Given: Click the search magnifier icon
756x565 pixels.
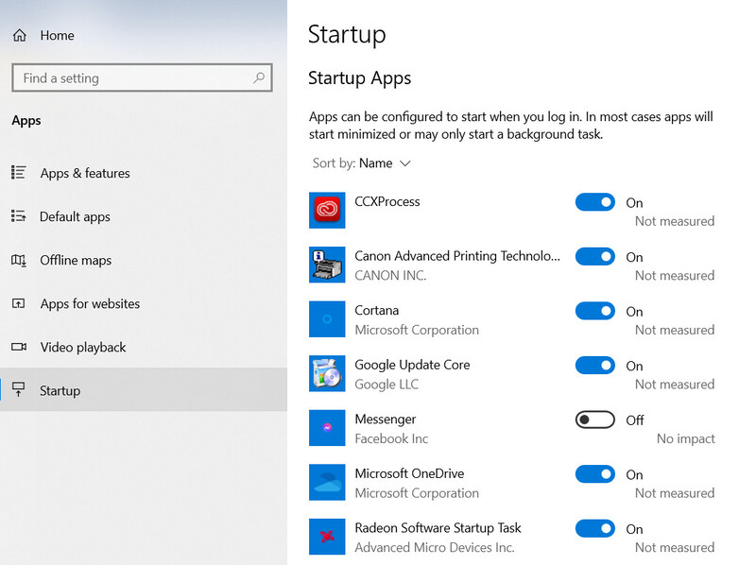Looking at the screenshot, I should point(259,77).
